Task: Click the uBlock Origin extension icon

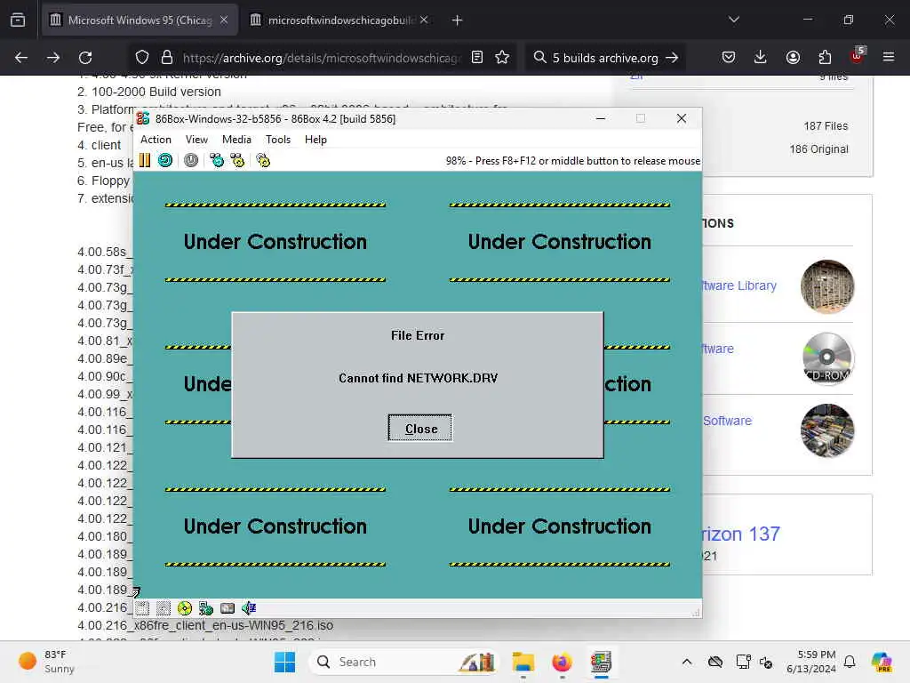Action: [x=858, y=56]
